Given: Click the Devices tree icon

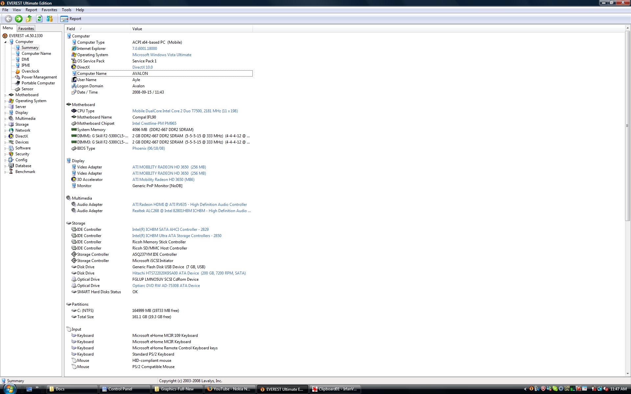Looking at the screenshot, I should tap(11, 142).
